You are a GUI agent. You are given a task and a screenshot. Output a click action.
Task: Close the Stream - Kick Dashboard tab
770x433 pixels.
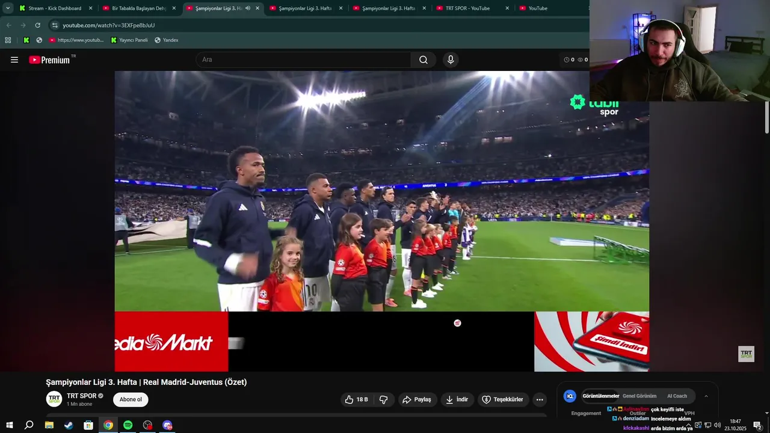pyautogui.click(x=91, y=8)
